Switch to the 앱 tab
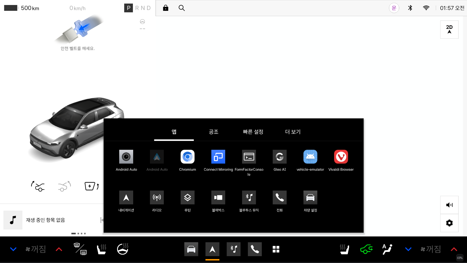Image resolution: width=467 pixels, height=263 pixels. (x=174, y=132)
